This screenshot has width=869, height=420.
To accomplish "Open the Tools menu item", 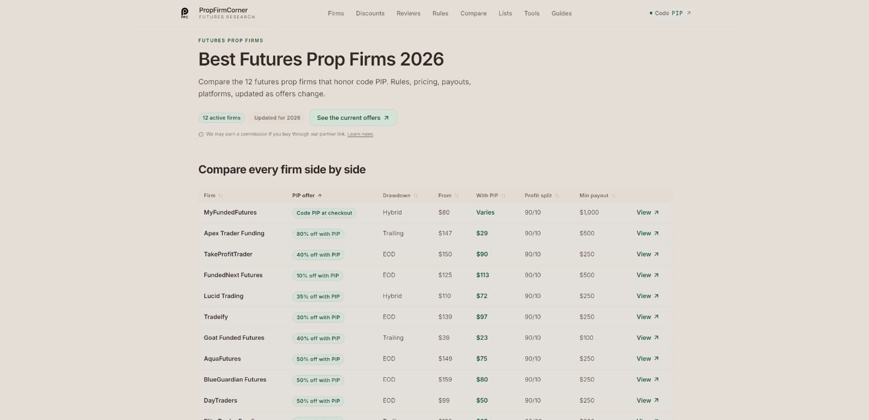I will (532, 13).
